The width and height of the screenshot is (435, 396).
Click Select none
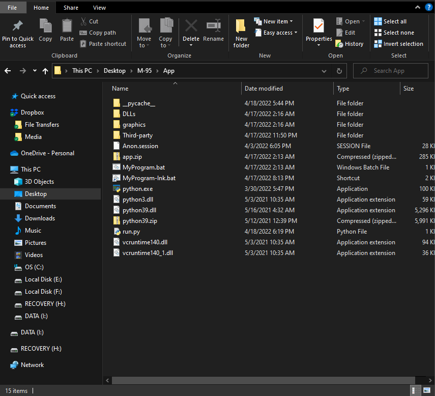pos(394,33)
